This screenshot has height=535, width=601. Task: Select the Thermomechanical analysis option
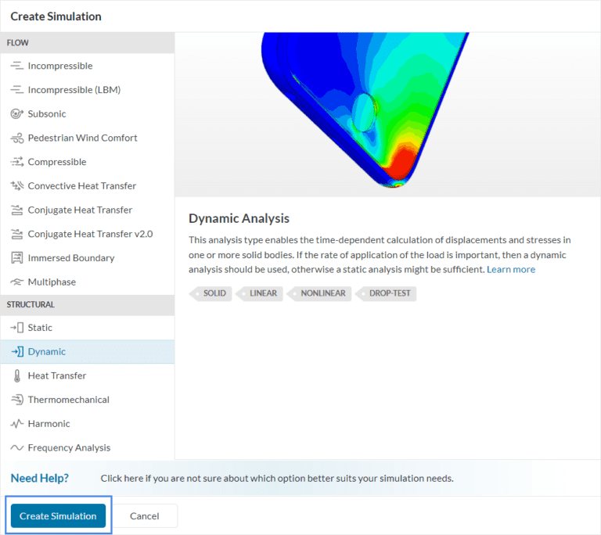point(68,400)
